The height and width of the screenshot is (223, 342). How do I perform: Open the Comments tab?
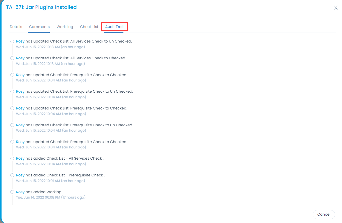39,26
